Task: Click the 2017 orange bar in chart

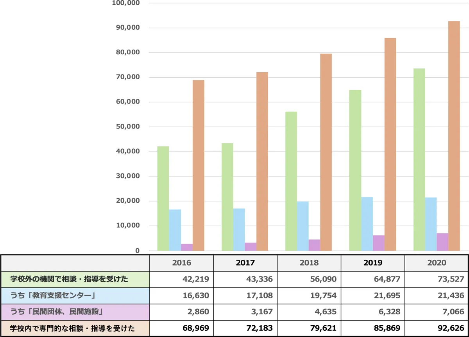Action: 262,161
